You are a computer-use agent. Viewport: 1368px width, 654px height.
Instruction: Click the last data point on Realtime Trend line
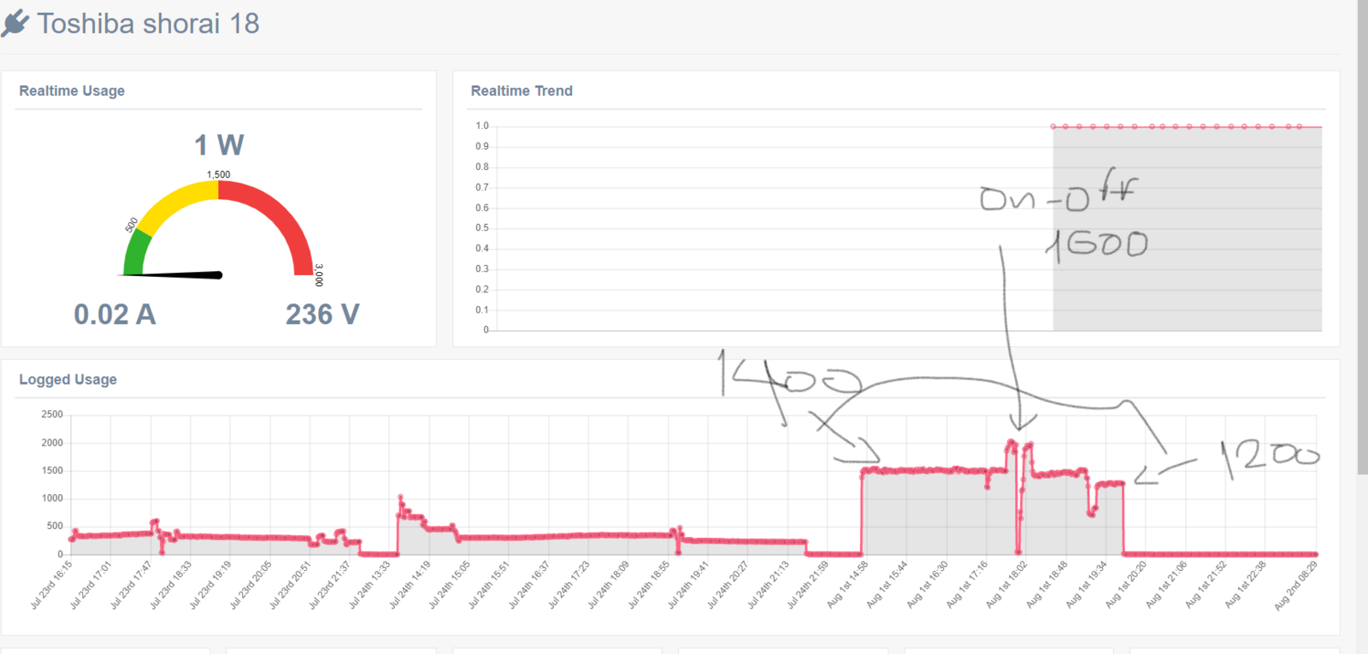click(x=1300, y=127)
